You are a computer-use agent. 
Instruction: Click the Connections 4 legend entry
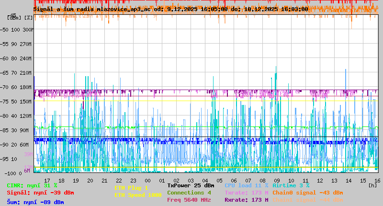pyautogui.click(x=189, y=193)
